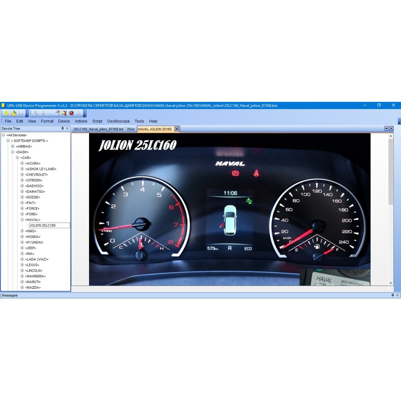This screenshot has height=401, width=401.
Task: Close the Messages panel
Action: 397,295
